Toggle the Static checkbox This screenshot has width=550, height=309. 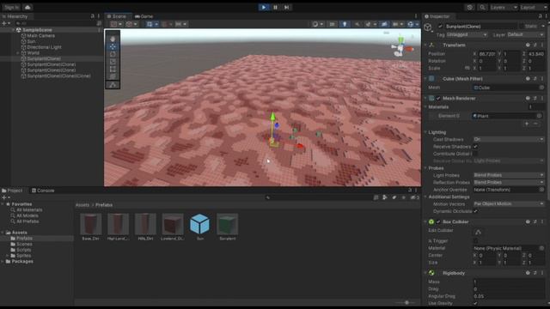coord(521,27)
